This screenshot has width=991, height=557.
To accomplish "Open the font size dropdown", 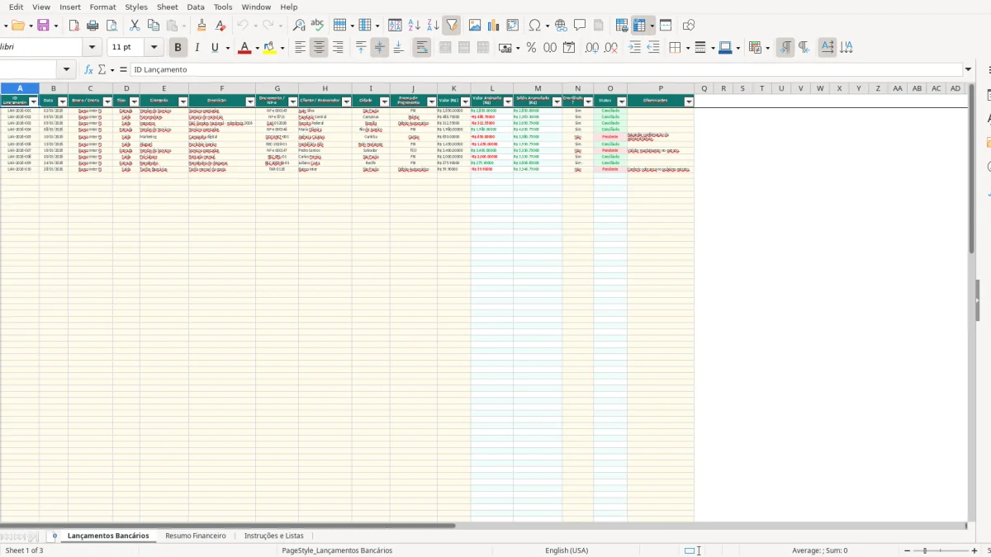I will point(154,48).
